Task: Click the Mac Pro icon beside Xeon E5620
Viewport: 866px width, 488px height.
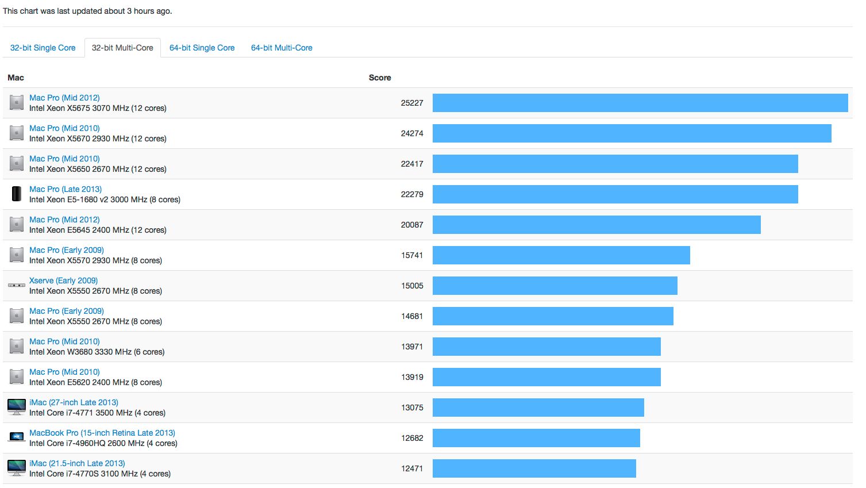Action: (x=17, y=377)
